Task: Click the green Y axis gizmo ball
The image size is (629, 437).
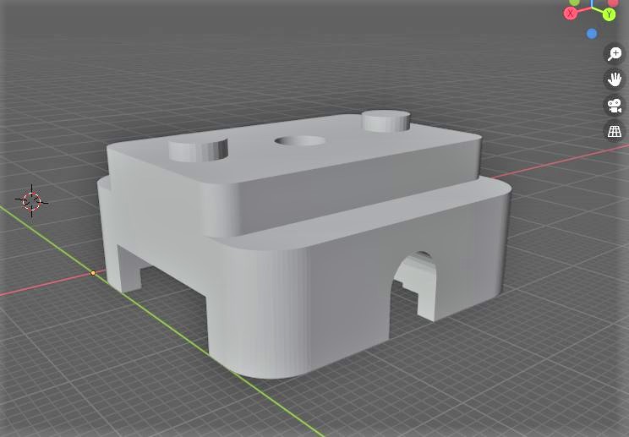Action: pyautogui.click(x=609, y=14)
